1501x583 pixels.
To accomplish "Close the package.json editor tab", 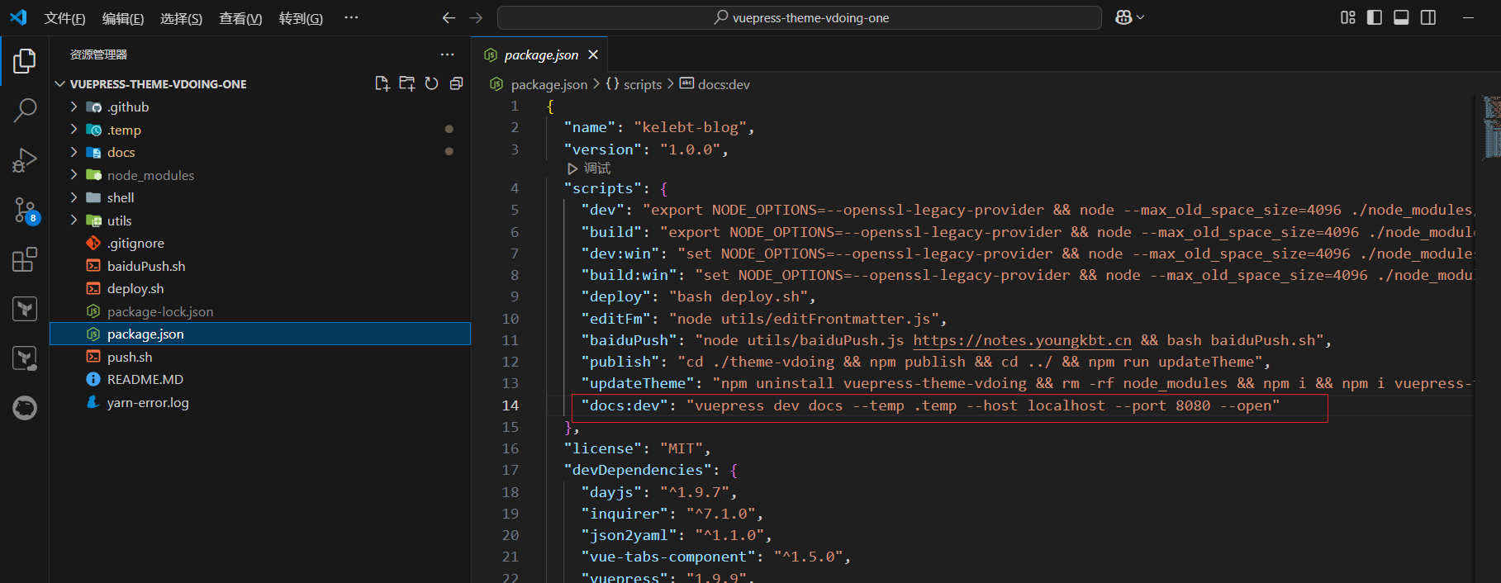I will coord(593,55).
